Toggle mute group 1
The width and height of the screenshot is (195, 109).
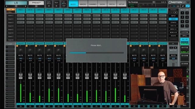click(182, 13)
